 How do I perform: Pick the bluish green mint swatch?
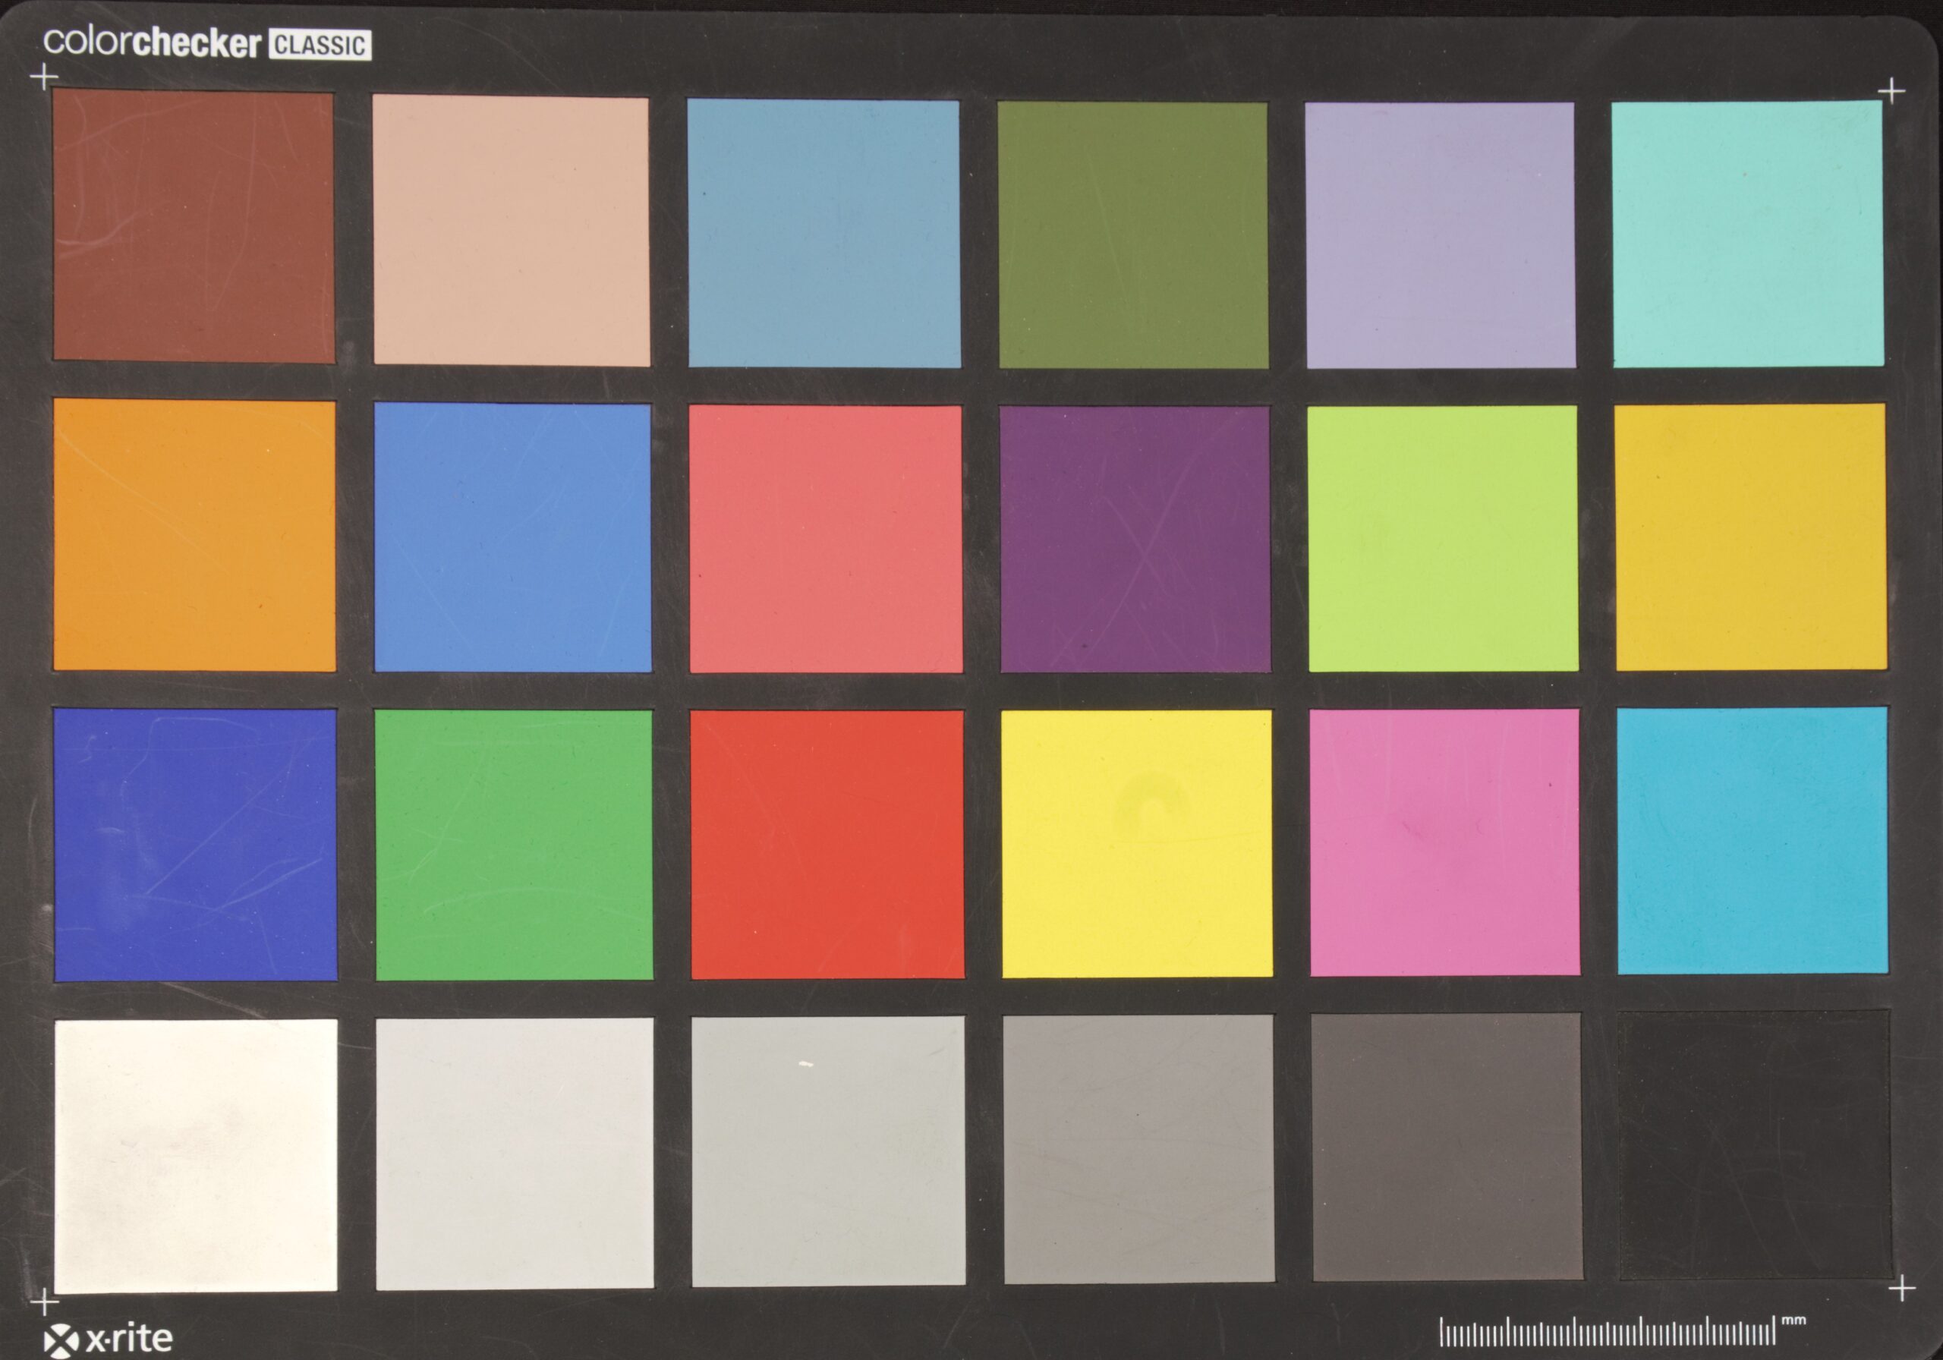[1747, 235]
